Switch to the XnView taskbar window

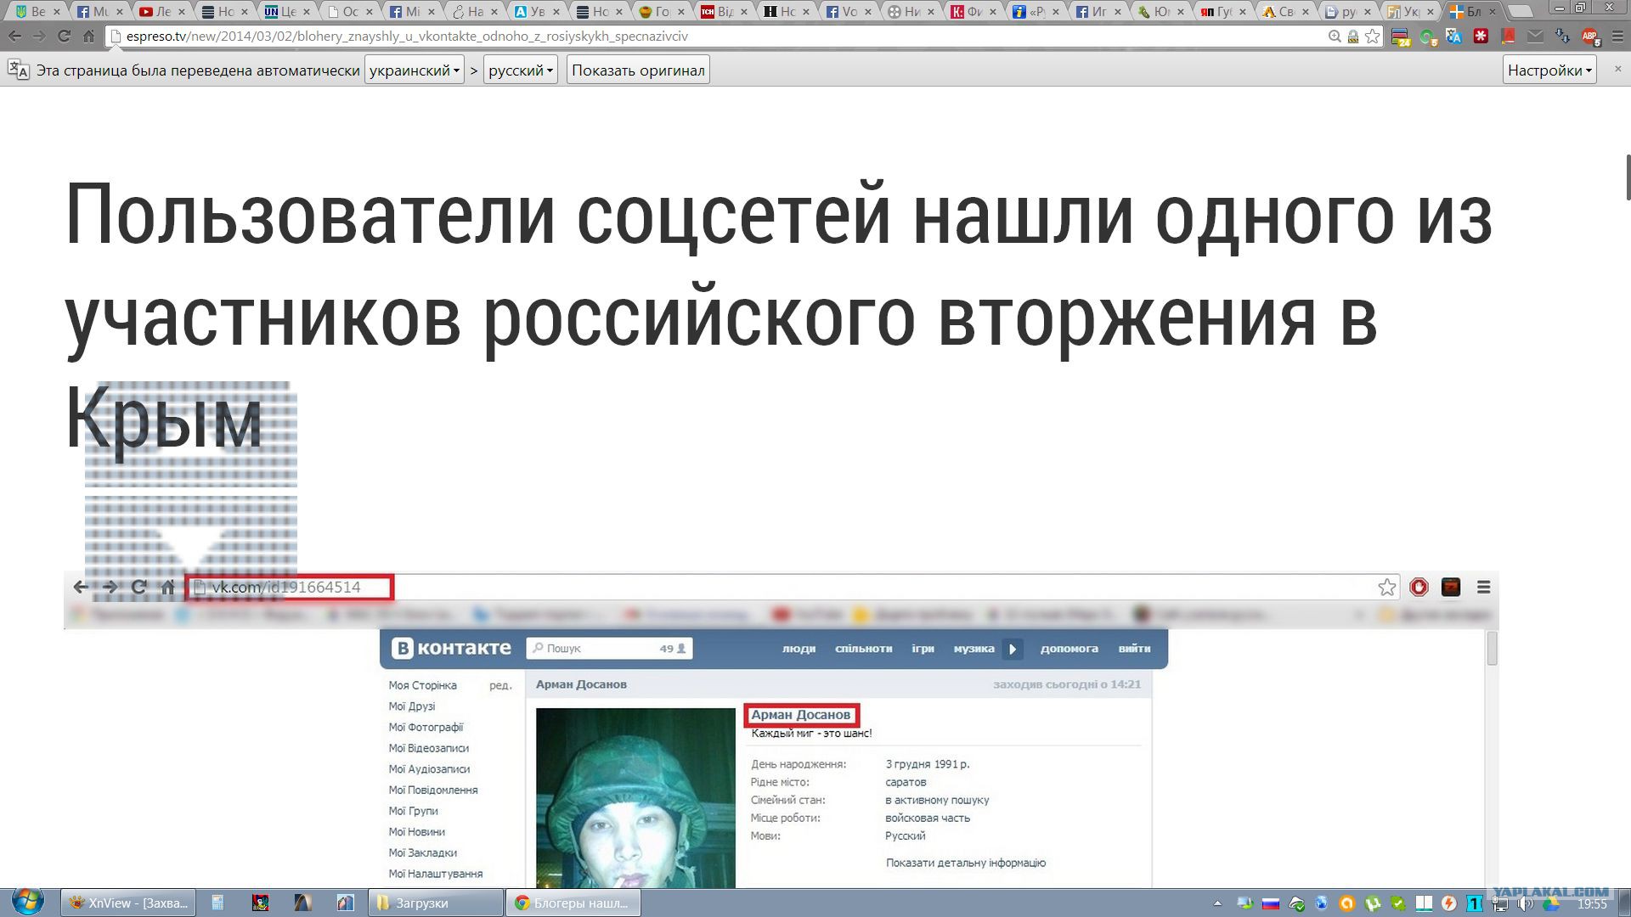click(129, 903)
